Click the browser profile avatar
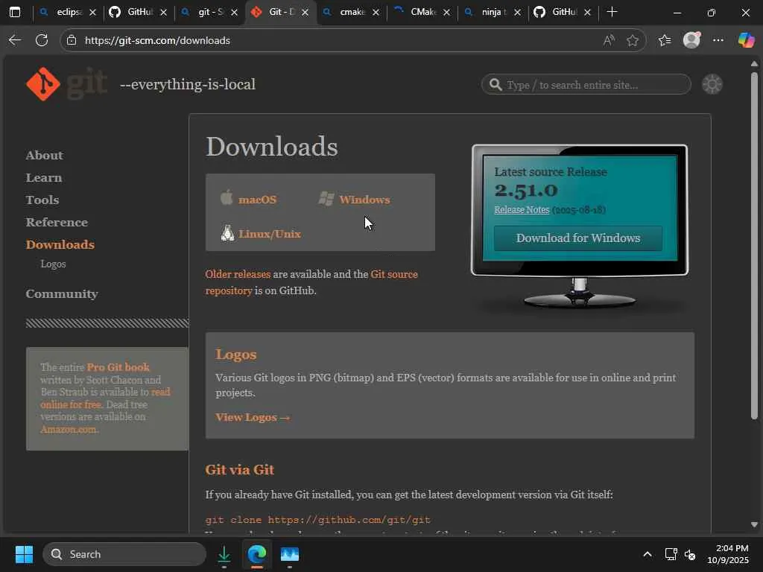This screenshot has width=763, height=572. coord(691,40)
